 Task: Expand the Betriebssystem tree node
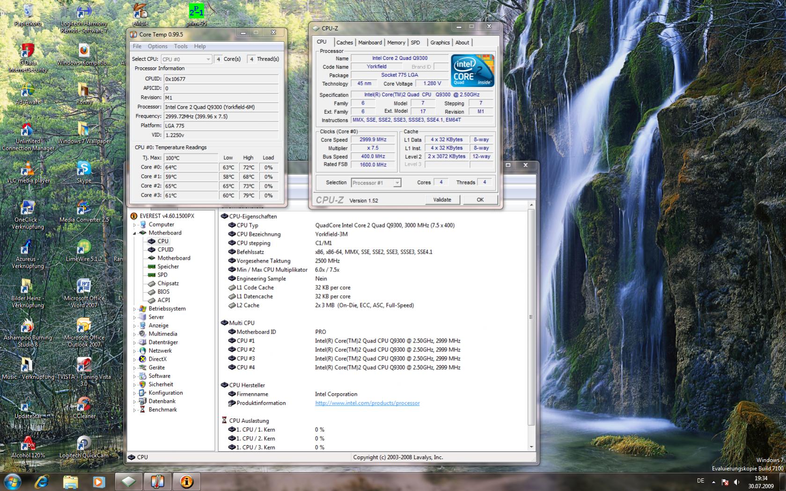pyautogui.click(x=134, y=309)
